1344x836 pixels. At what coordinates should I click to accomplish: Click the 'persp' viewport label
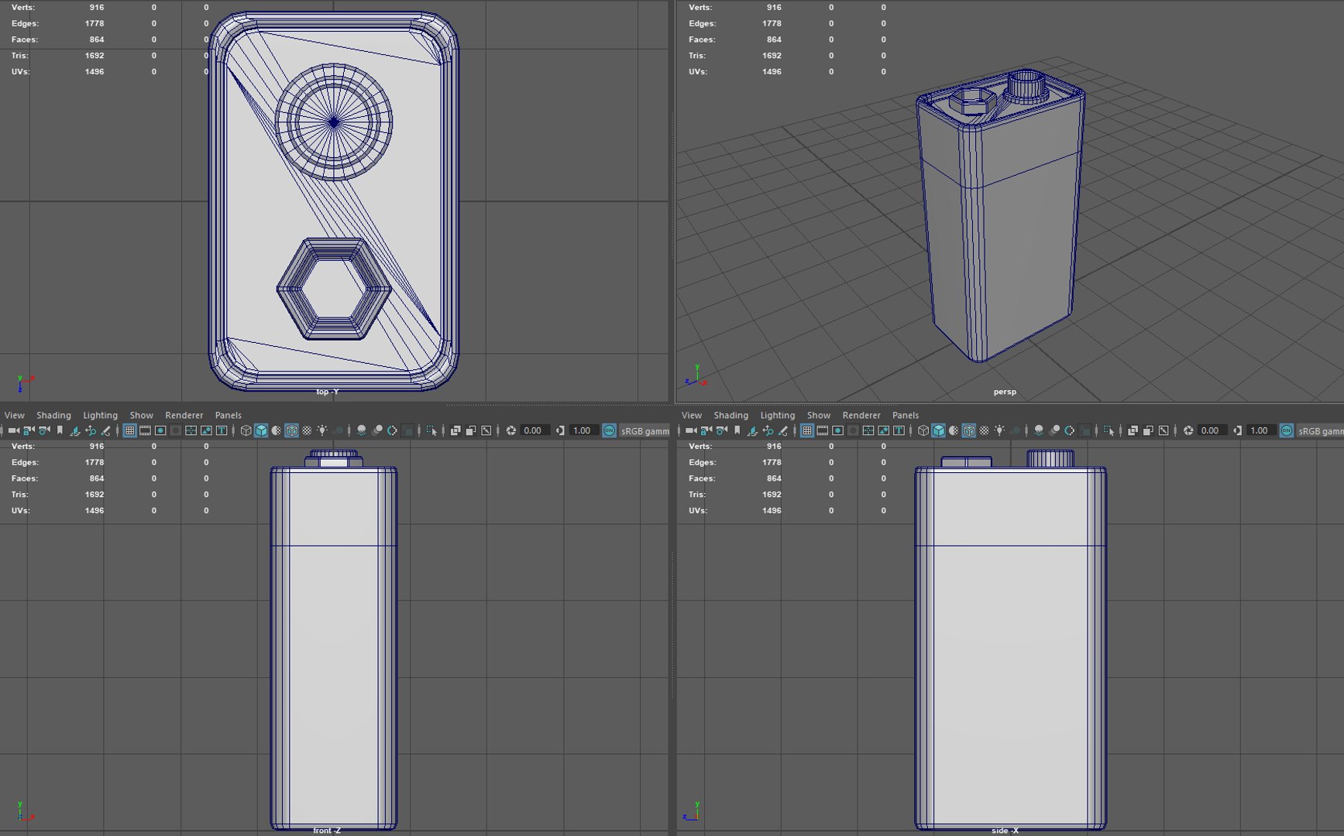point(1005,392)
